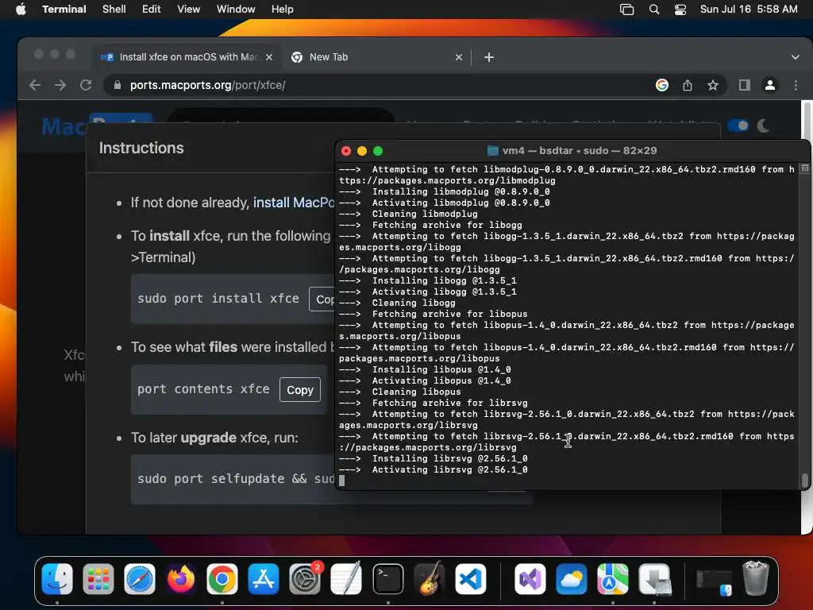Open Trash from the Dock
Screen dimensions: 813x610
(755, 579)
